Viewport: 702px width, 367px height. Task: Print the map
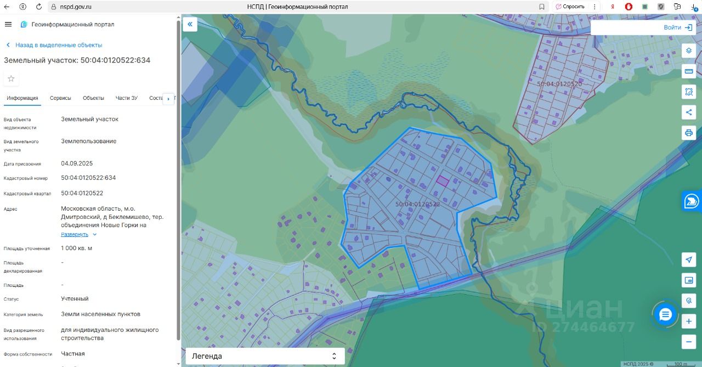pos(689,133)
